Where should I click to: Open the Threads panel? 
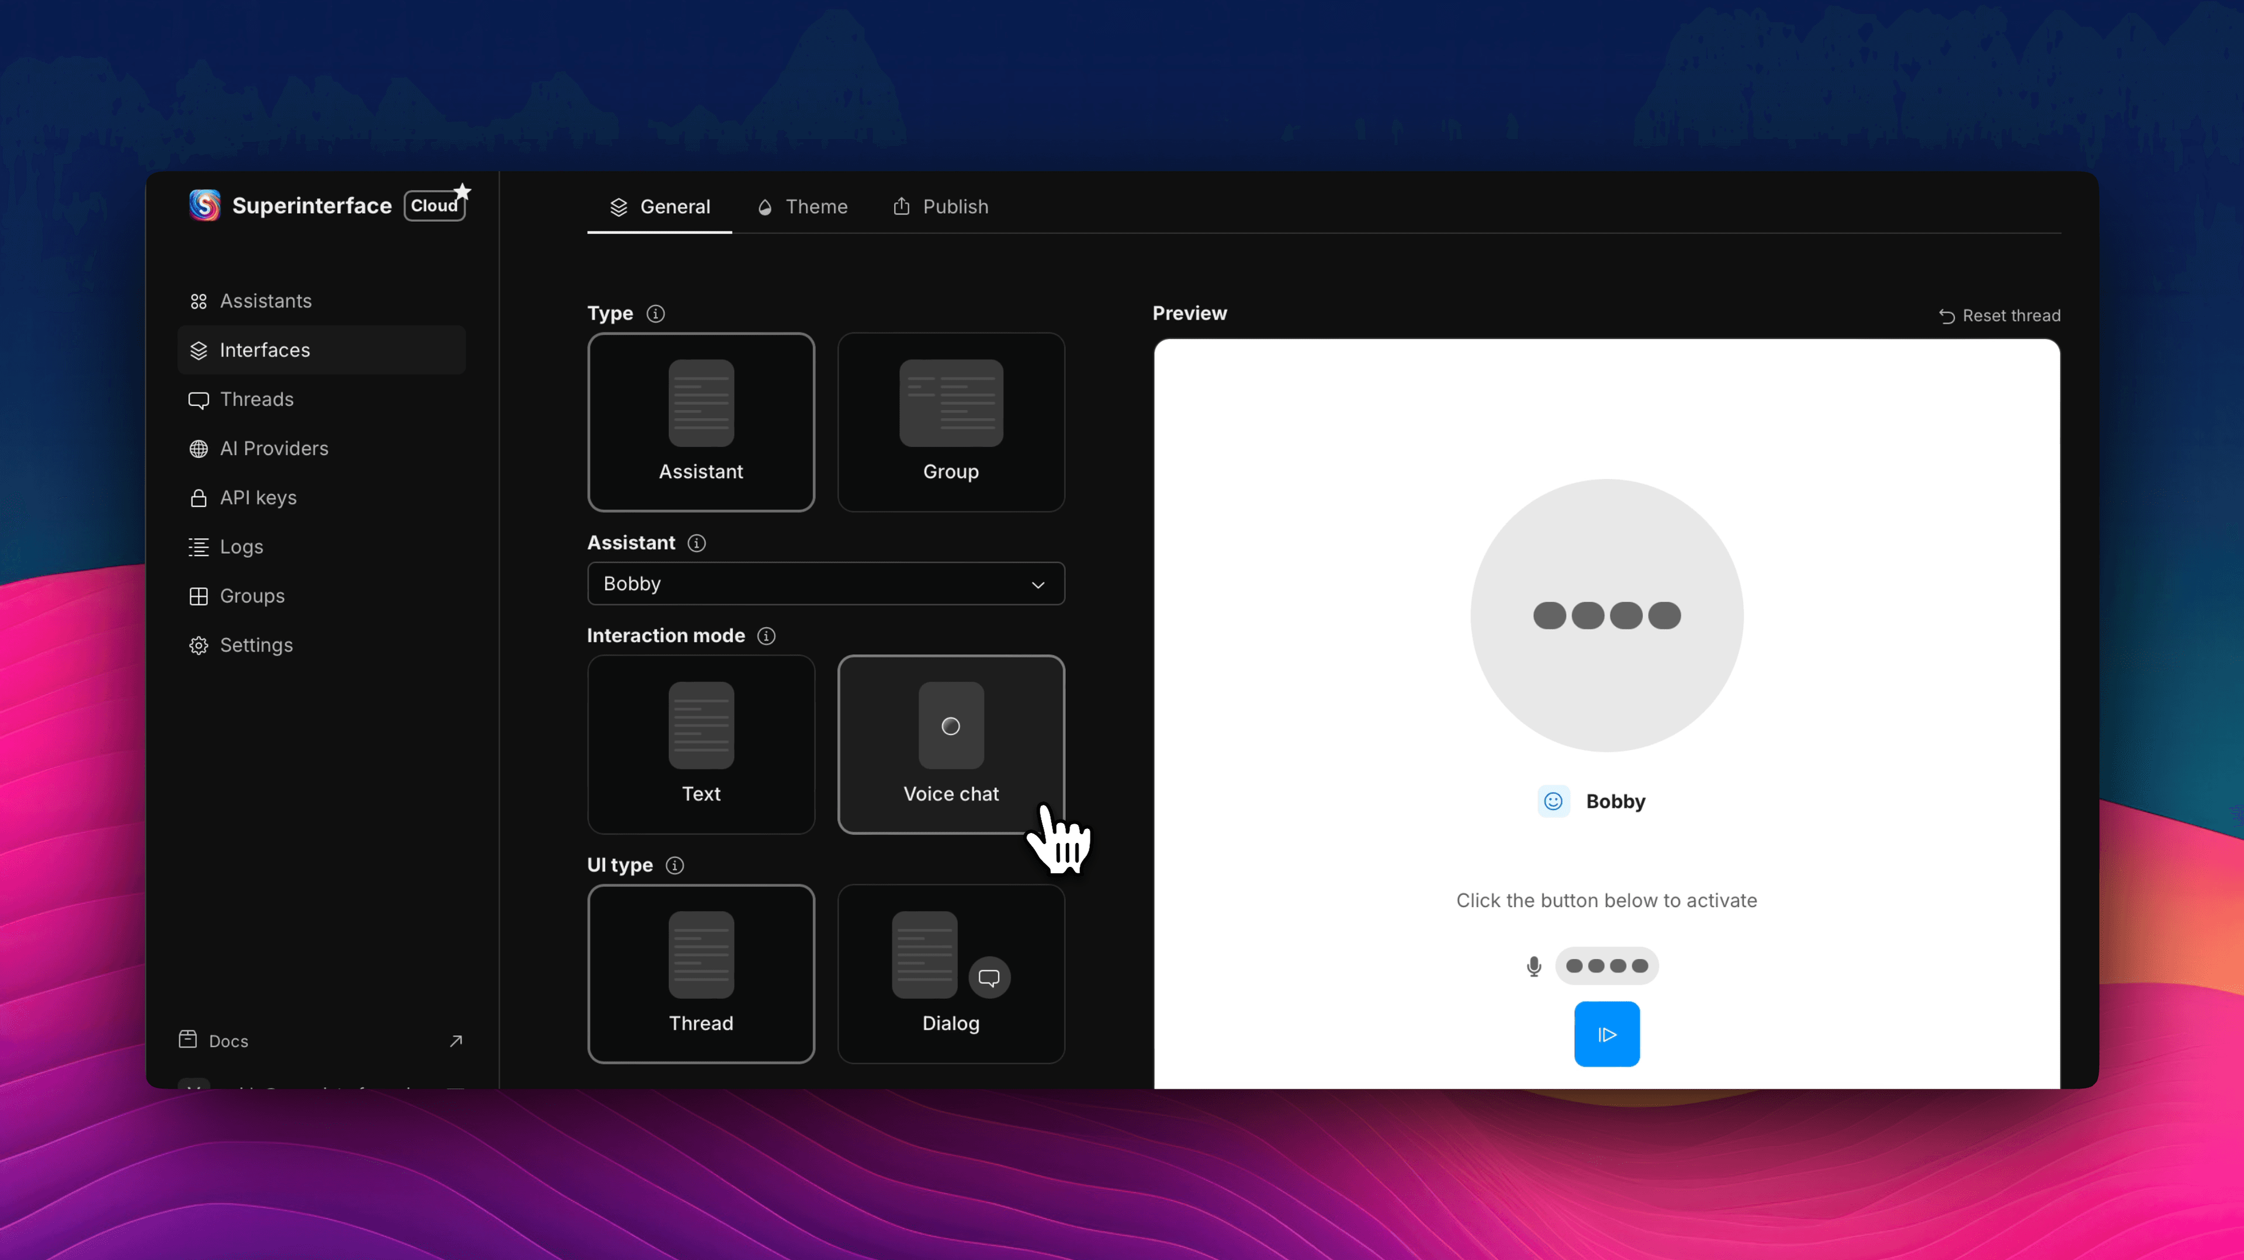coord(256,399)
